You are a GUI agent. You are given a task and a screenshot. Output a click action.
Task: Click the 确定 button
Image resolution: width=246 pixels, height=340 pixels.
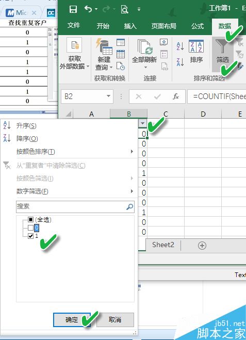(x=72, y=319)
